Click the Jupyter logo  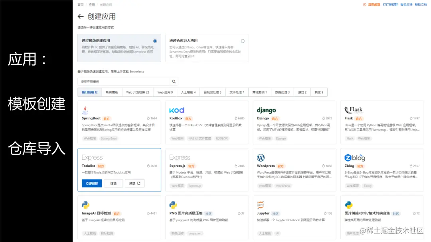[x=261, y=205]
